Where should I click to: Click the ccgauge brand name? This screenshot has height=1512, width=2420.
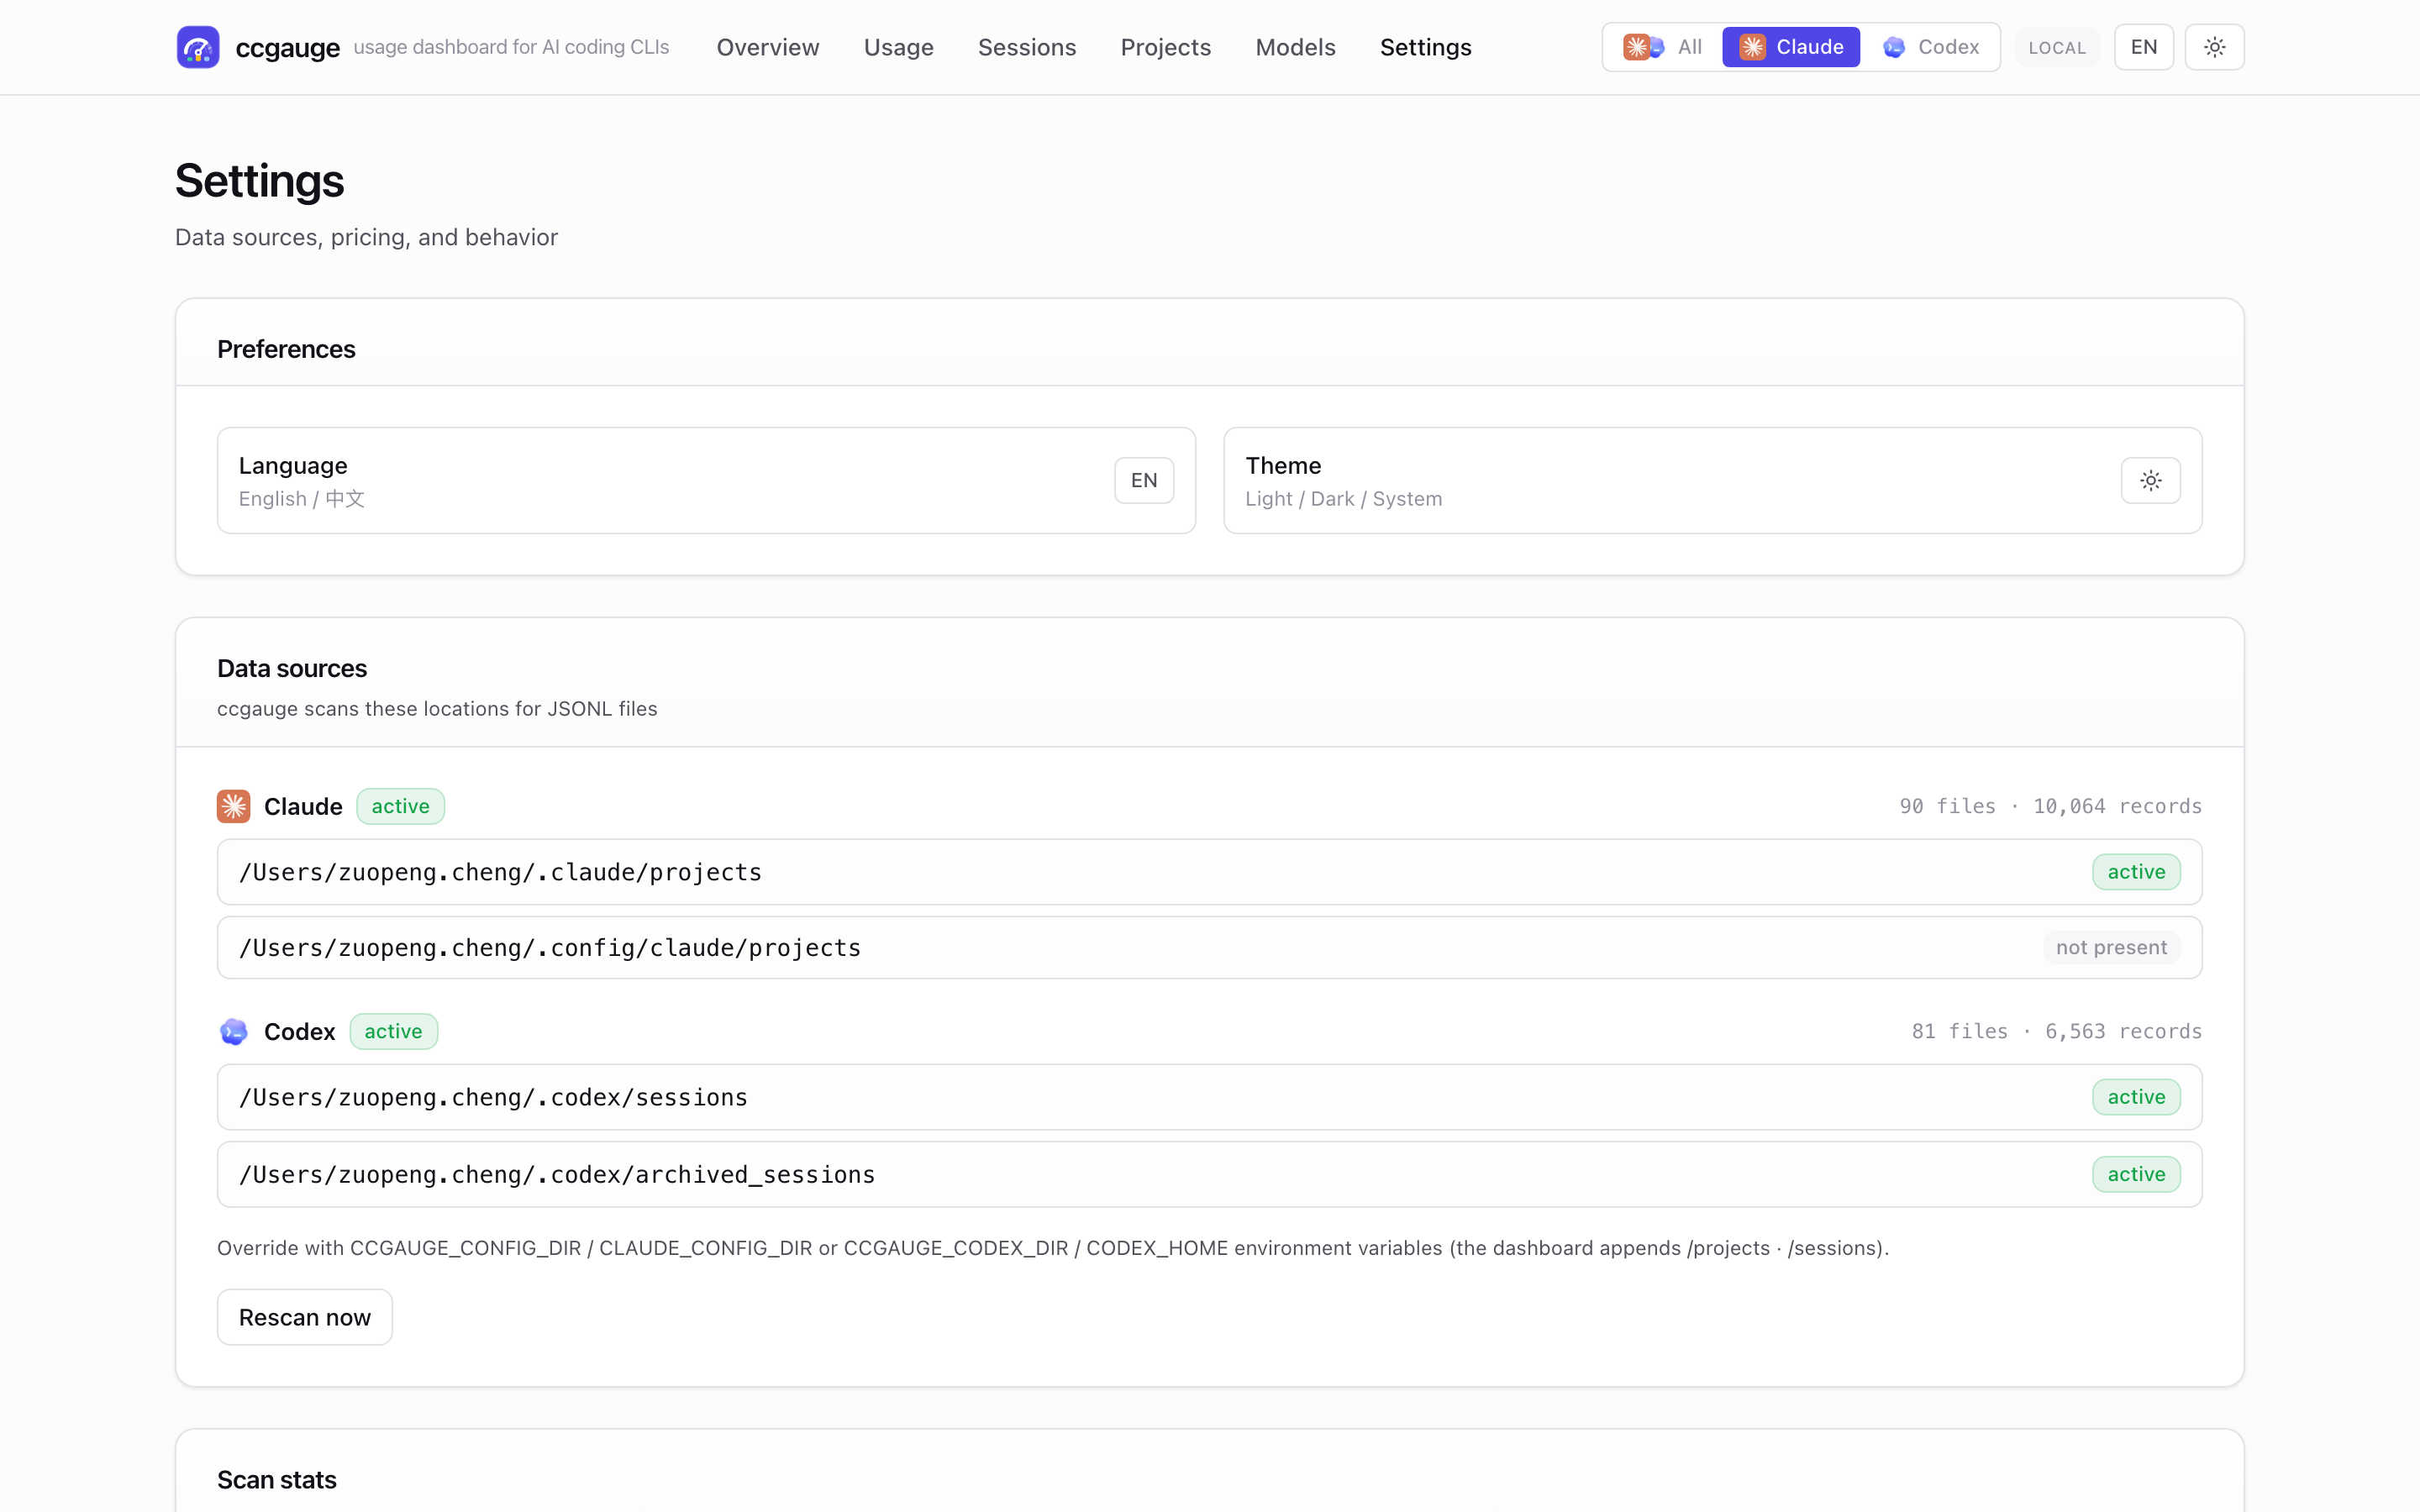(287, 47)
